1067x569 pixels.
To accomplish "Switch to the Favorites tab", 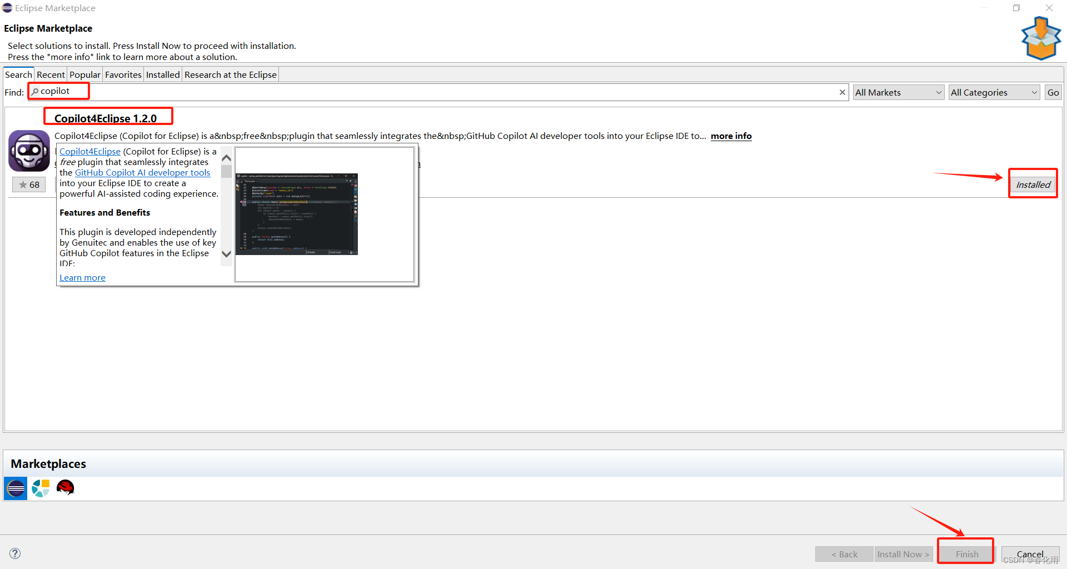I will click(123, 74).
